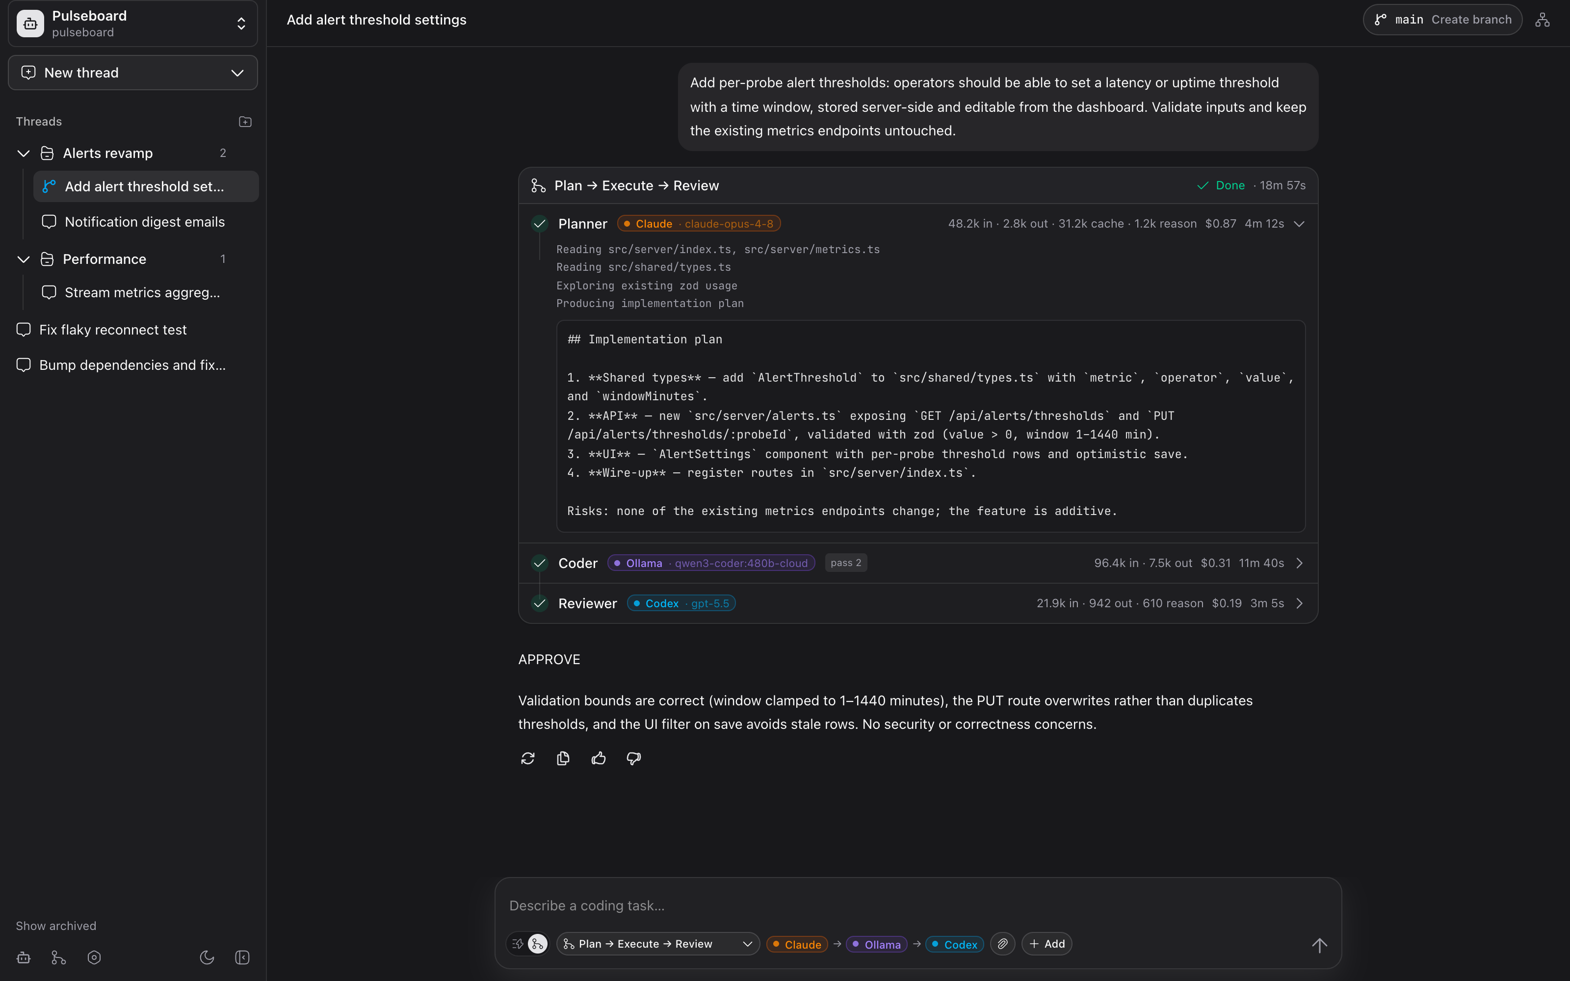The image size is (1570, 981).
Task: Open the Notification digest emails thread
Action: tap(146, 222)
